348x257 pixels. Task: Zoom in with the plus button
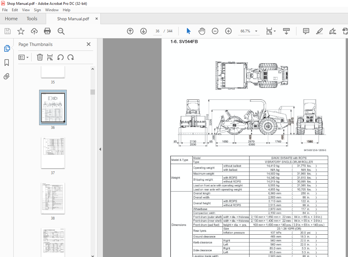point(228,31)
